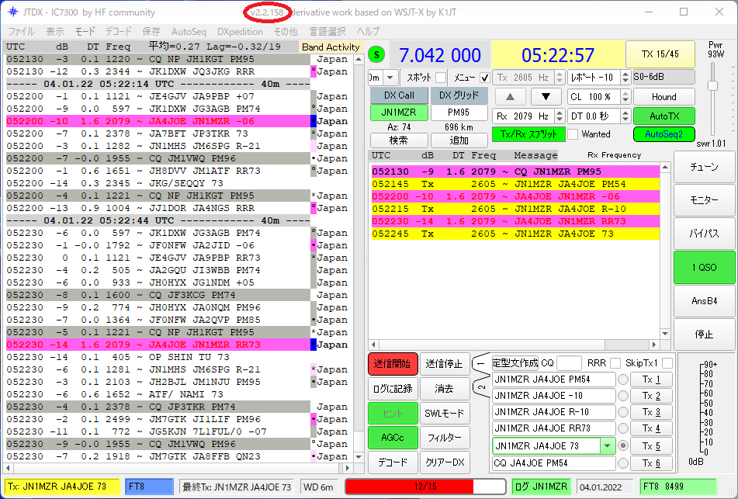Adjust the Pwr power slider
Viewport: 738px width, 499px height.
(x=713, y=85)
